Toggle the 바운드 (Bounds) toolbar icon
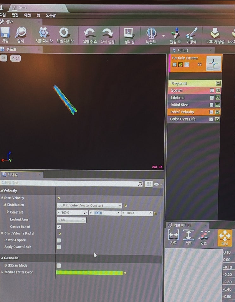The height and width of the screenshot is (302, 235). point(151,33)
